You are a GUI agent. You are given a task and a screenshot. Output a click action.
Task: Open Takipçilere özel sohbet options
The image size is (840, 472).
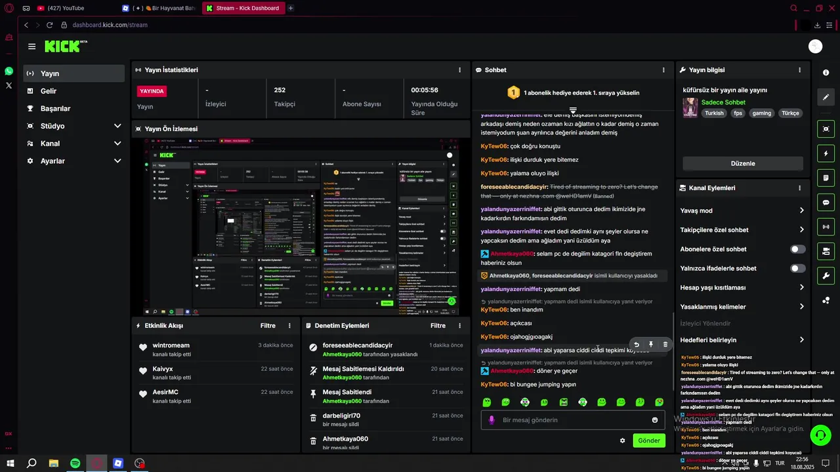click(801, 229)
